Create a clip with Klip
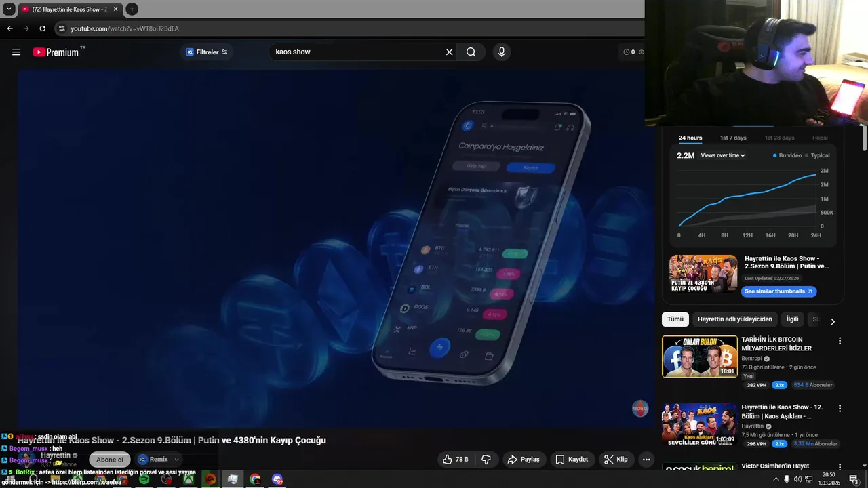The image size is (868, 488). [x=616, y=460]
